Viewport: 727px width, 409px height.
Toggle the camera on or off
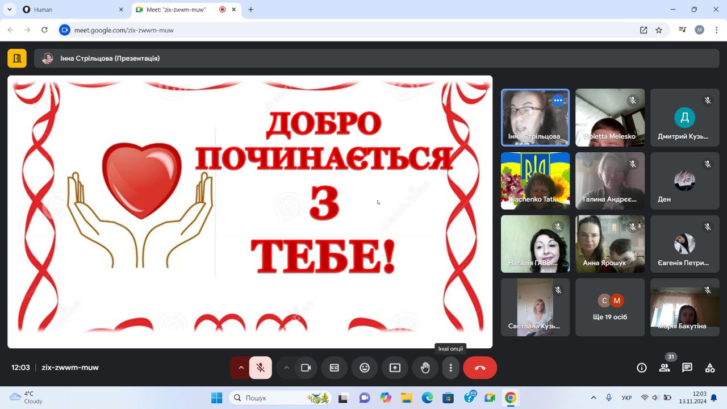tap(306, 368)
